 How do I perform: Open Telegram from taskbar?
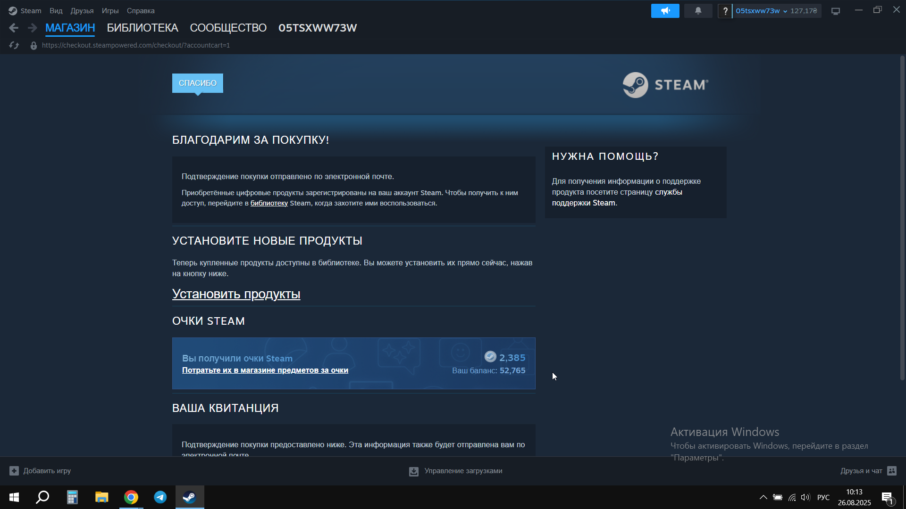coord(160,497)
